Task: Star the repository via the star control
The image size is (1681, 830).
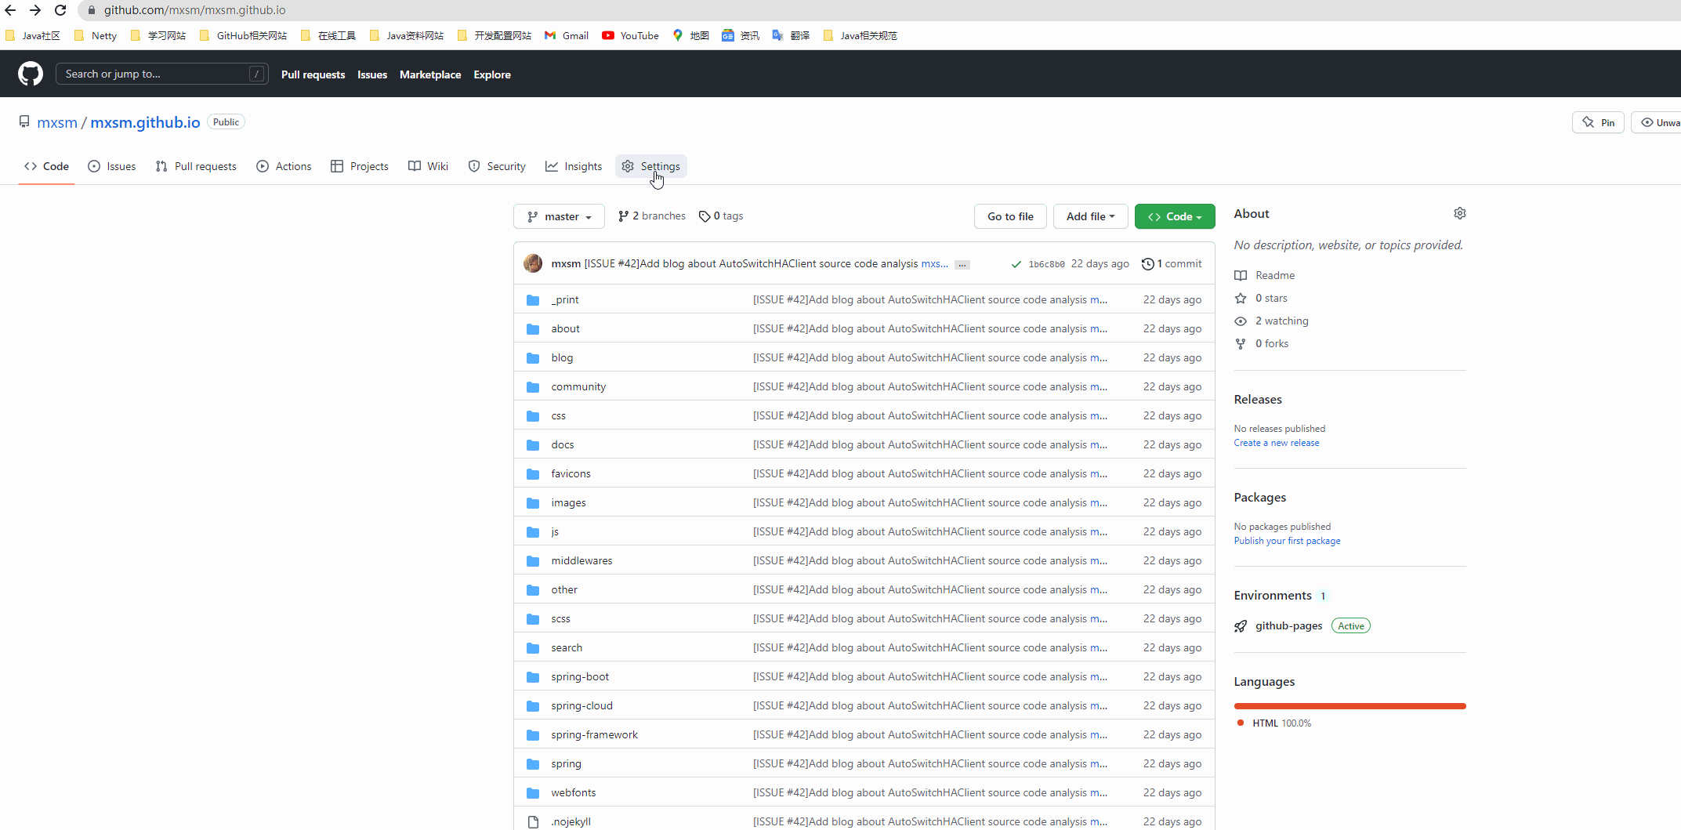Action: coord(1241,298)
